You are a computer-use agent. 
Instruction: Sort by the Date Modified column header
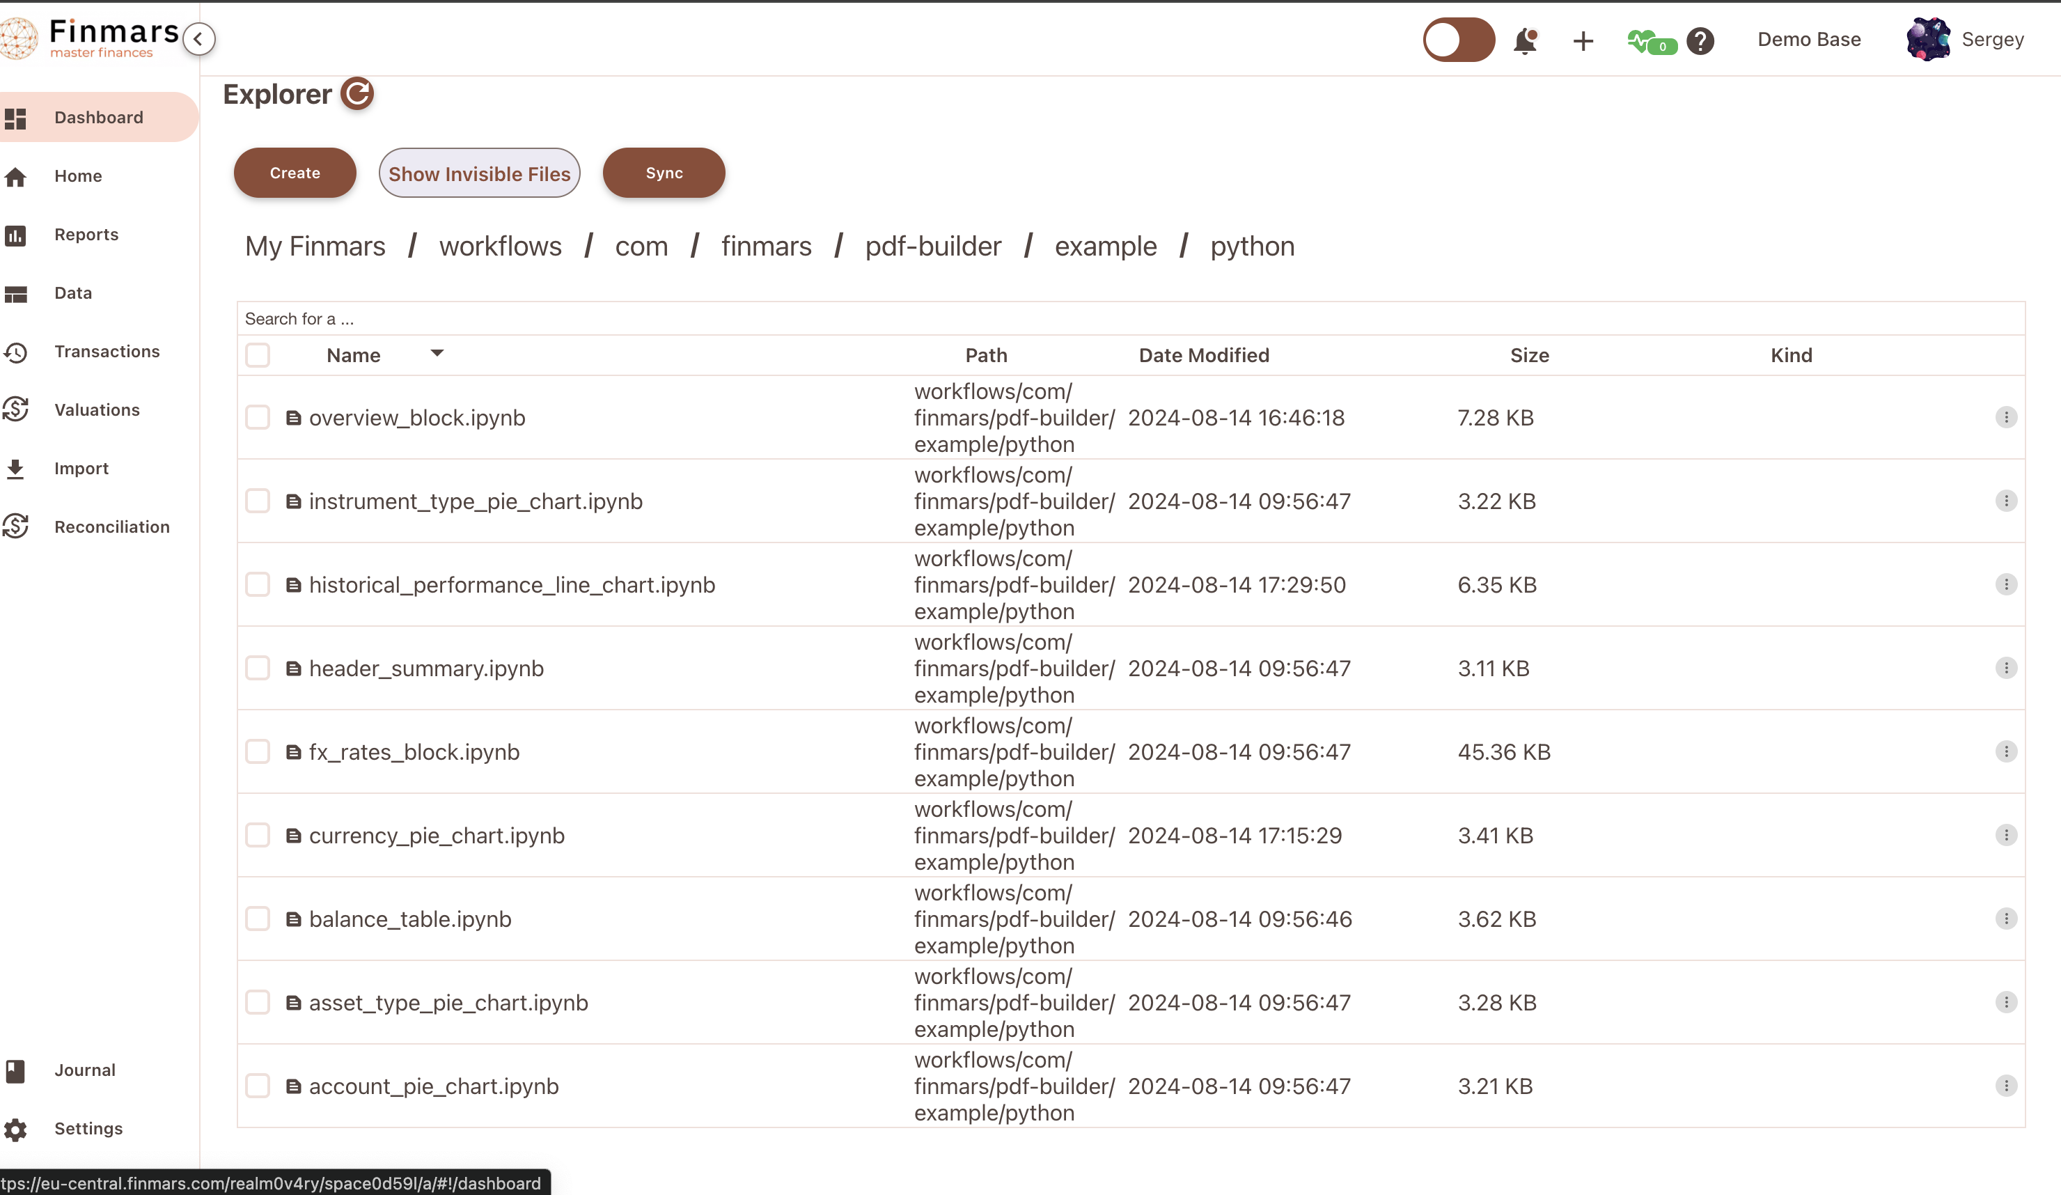1204,355
